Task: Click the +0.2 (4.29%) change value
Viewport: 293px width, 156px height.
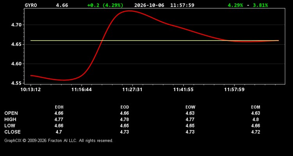Action: pos(105,5)
